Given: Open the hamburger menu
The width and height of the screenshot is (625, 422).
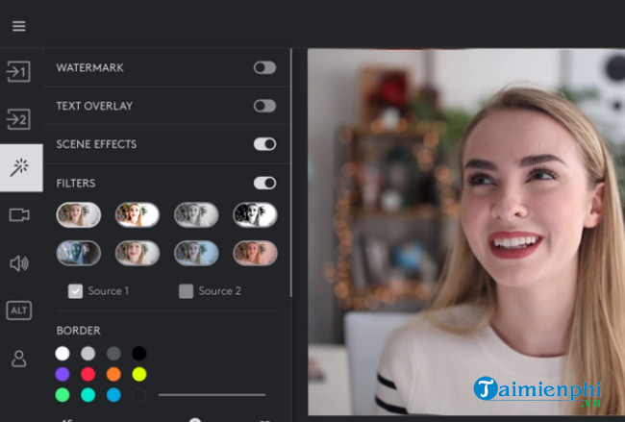Looking at the screenshot, I should [x=18, y=26].
